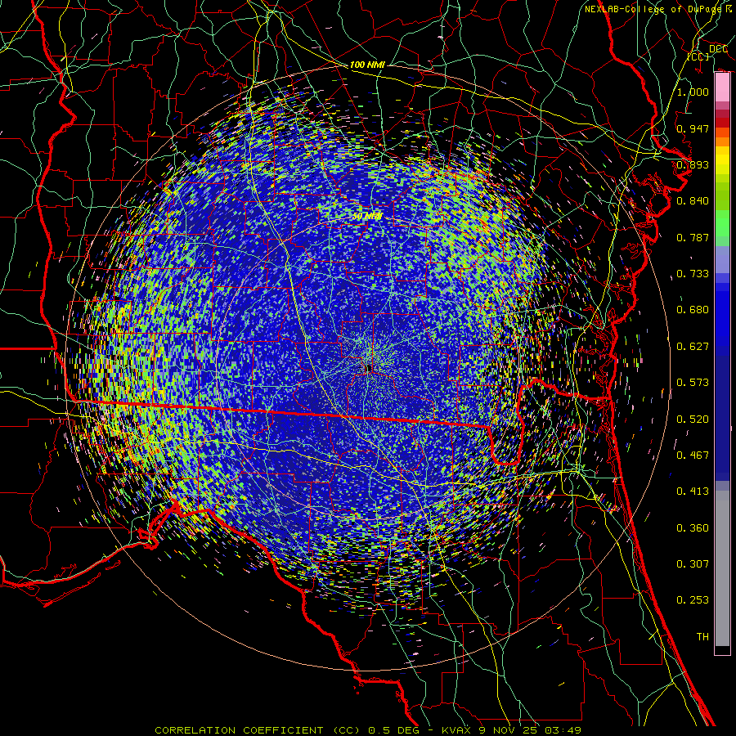Click the 0.573 scale value
The image size is (736, 736).
[693, 383]
